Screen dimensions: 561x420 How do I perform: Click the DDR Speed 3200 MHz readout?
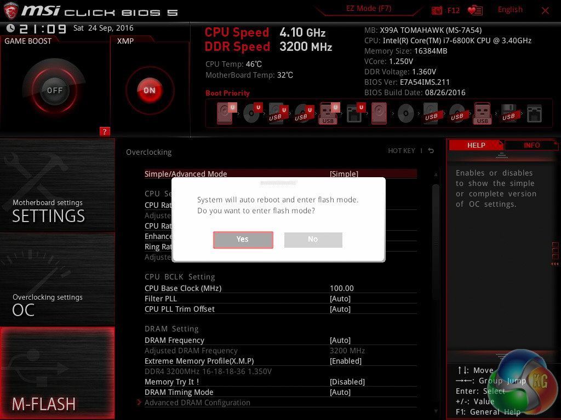(x=268, y=47)
